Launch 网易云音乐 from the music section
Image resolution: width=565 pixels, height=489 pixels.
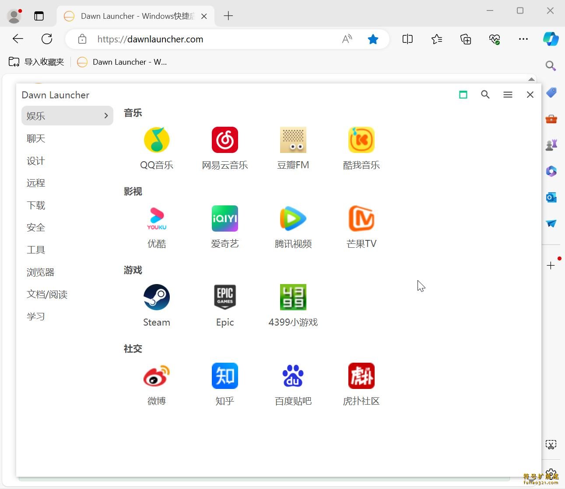click(225, 140)
